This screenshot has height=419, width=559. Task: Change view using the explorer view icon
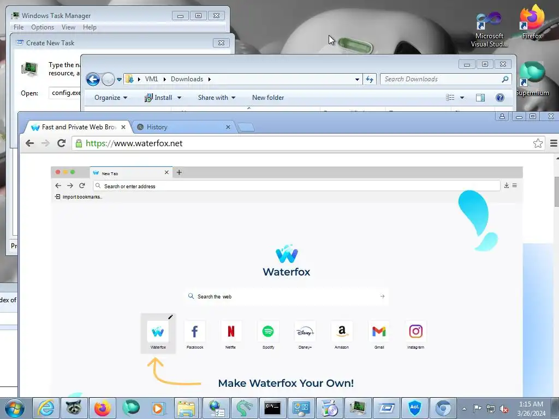pos(450,98)
